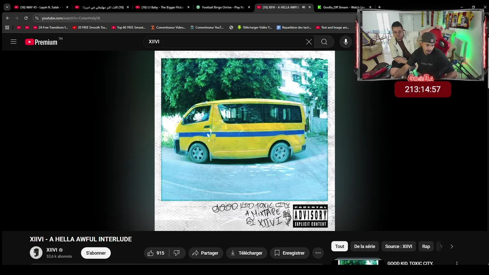
Task: Click the 213:14:57 stream timer overlay
Action: tap(423, 89)
